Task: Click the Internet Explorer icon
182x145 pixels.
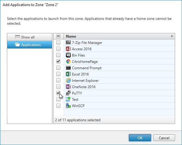Action: 68,80
